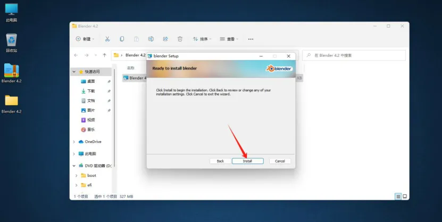The width and height of the screenshot is (442, 222).
Task: Open 下载 in the navigation pane
Action: pyautogui.click(x=91, y=91)
